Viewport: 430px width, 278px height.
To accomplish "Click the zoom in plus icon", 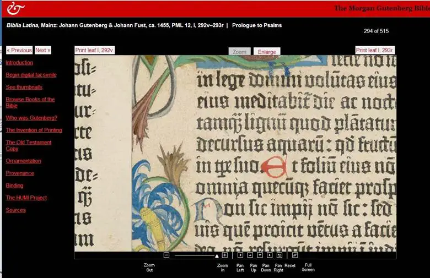I will point(224,255).
